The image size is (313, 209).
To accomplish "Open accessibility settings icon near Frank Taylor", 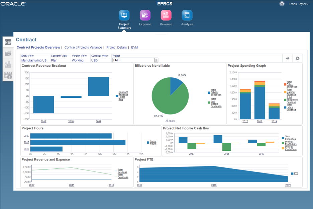I will 282,4.
